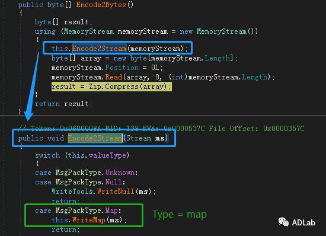The height and width of the screenshot is (236, 326).
Task: Click the 'Null' enum member
Action: (x=114, y=182)
